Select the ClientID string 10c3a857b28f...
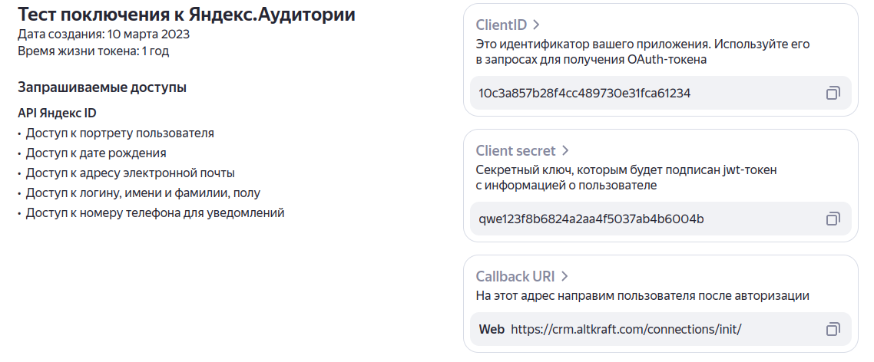The image size is (874, 362). click(x=584, y=93)
